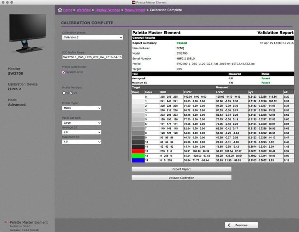Image resolution: width=299 pixels, height=232 pixels.
Task: Open the Measurement breadcrumb link
Action: point(135,10)
